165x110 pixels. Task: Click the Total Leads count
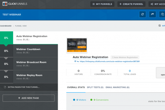coord(130,71)
